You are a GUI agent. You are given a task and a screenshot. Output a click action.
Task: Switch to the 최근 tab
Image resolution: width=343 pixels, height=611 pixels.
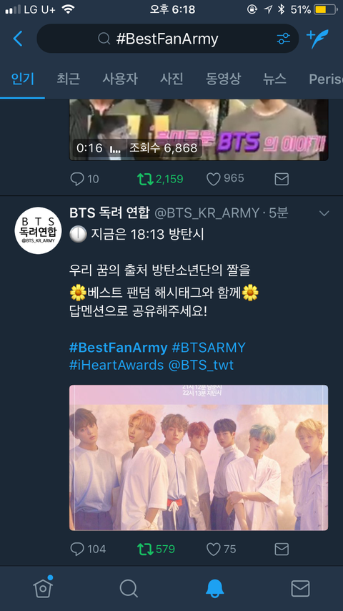click(68, 79)
